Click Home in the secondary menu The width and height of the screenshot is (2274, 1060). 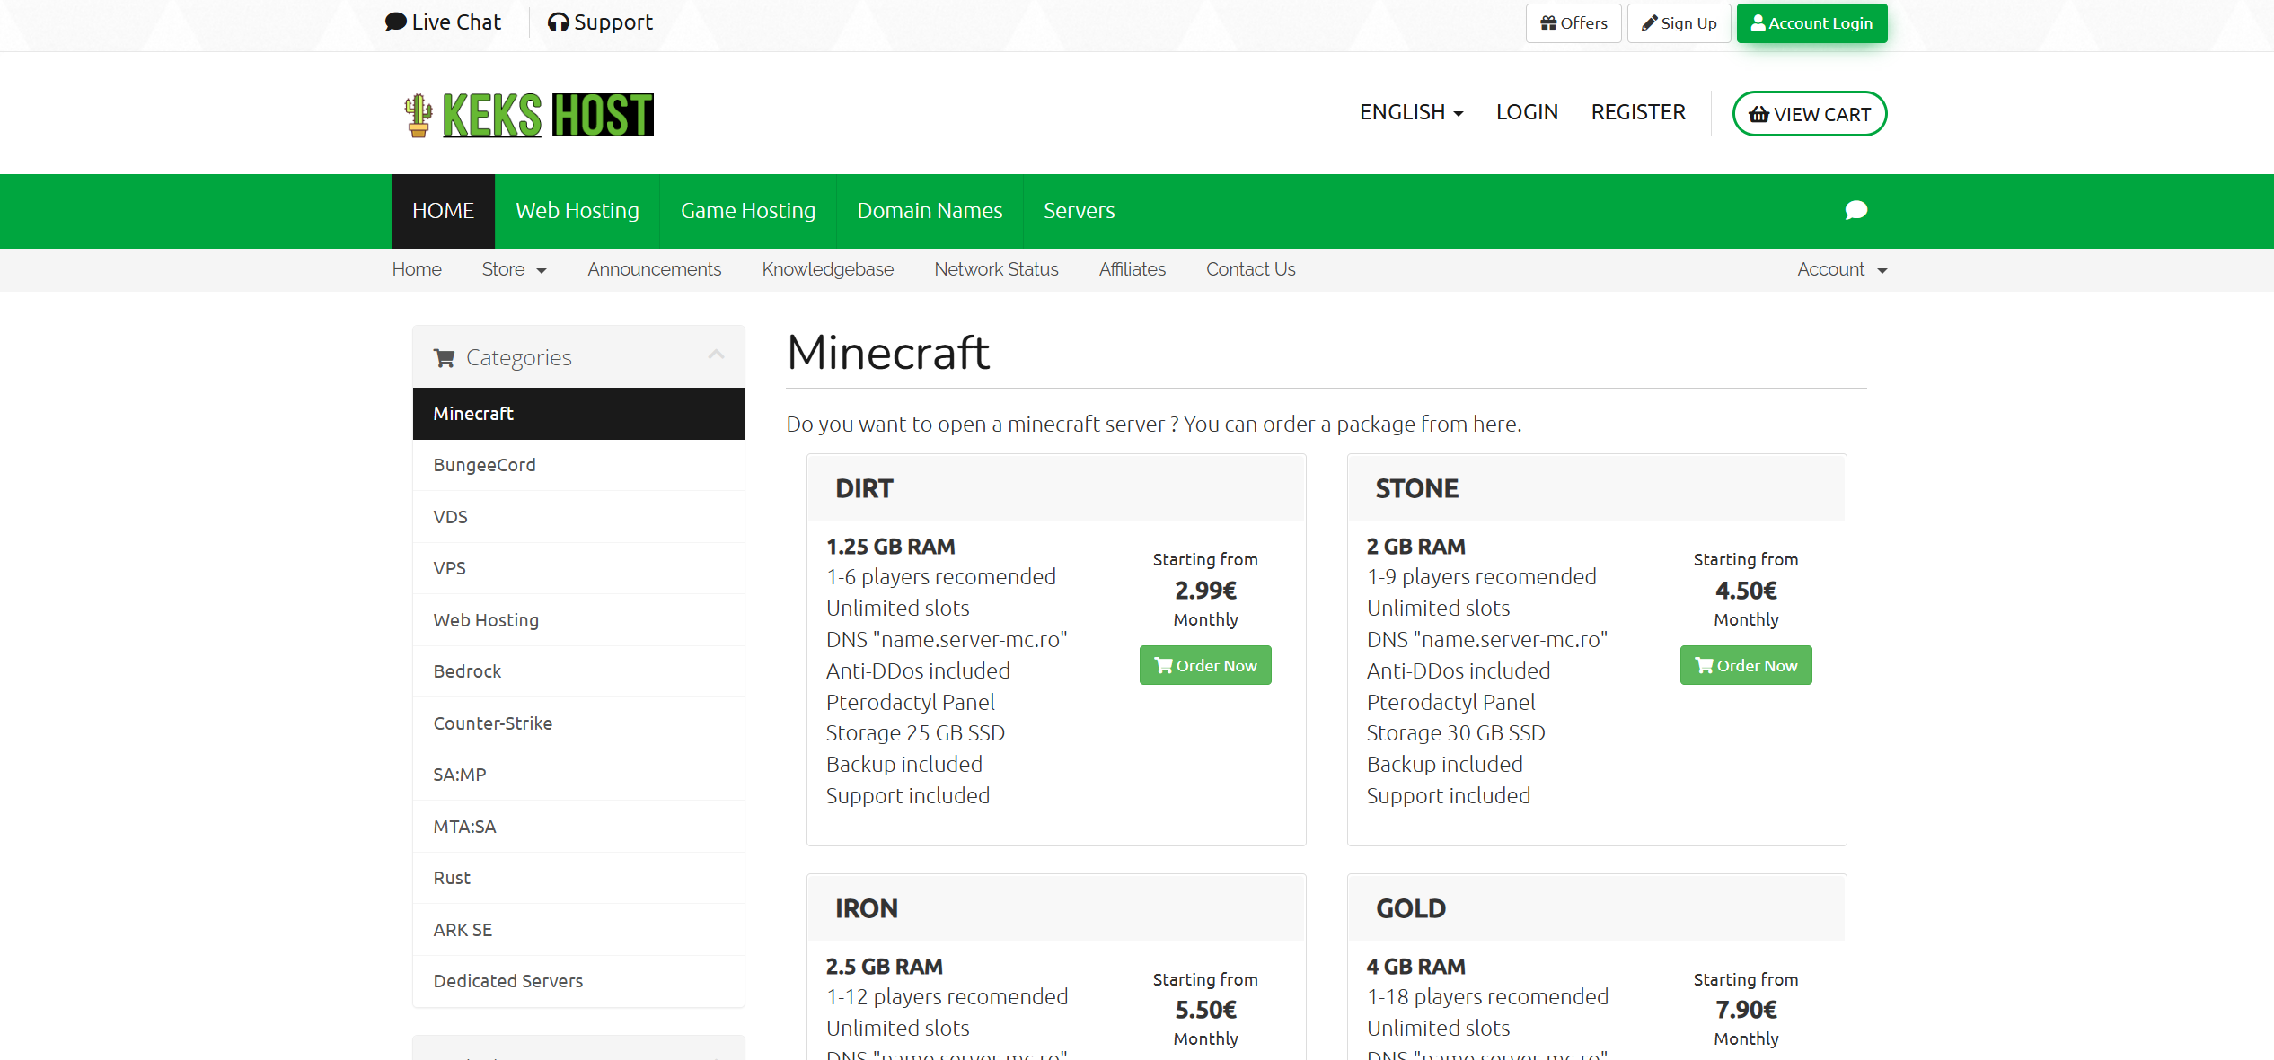(x=417, y=269)
